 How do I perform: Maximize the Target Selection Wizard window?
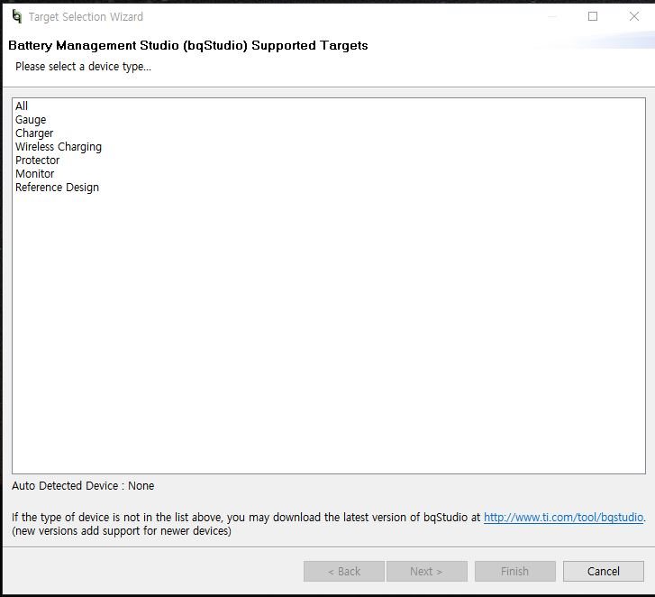tap(593, 16)
